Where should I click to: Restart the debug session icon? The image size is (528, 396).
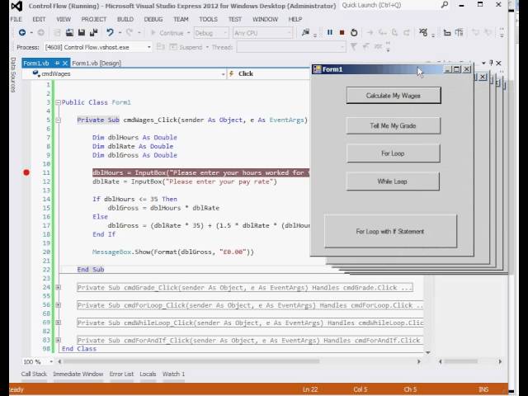tap(354, 33)
